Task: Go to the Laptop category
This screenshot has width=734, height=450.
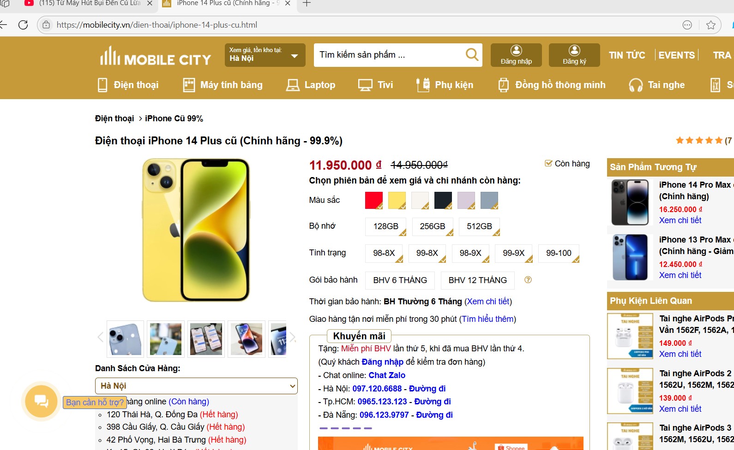Action: click(x=311, y=85)
